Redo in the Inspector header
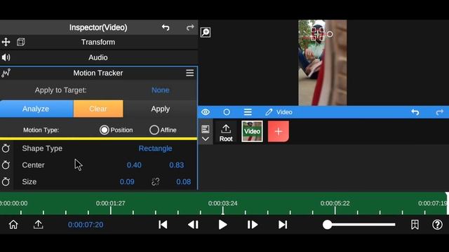Image resolution: width=449 pixels, height=252 pixels. 190,27
